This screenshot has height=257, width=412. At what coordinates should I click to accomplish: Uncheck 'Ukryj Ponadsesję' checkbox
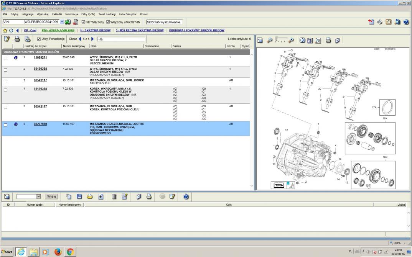click(x=39, y=39)
